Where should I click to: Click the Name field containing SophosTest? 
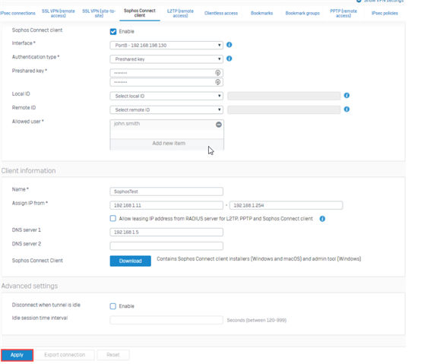(166, 191)
